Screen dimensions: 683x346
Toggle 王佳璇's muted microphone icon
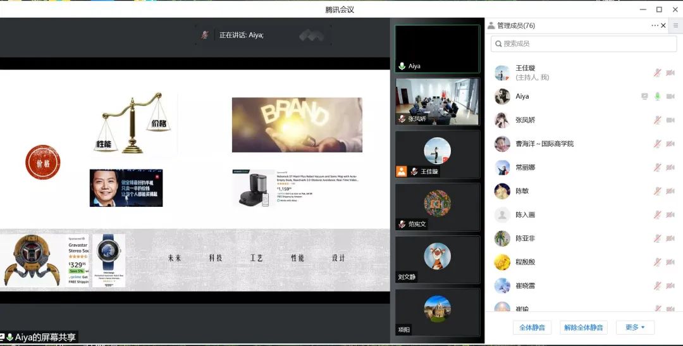657,73
